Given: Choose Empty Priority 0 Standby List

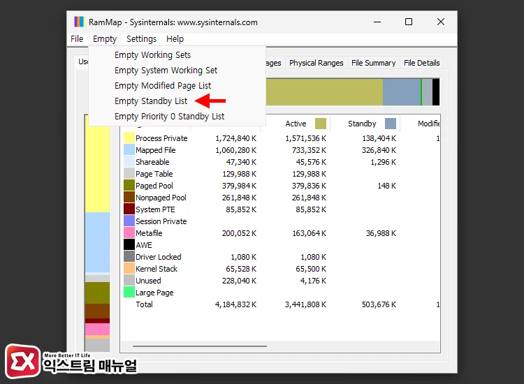Looking at the screenshot, I should (177, 116).
